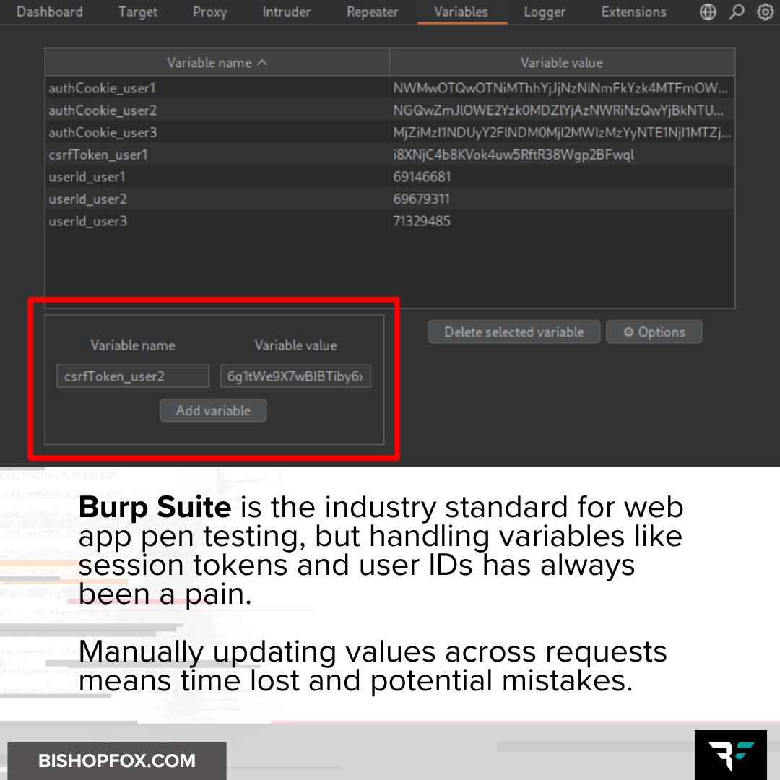Select the authCookie_user3 row
This screenshot has width=780, height=780.
[x=389, y=132]
